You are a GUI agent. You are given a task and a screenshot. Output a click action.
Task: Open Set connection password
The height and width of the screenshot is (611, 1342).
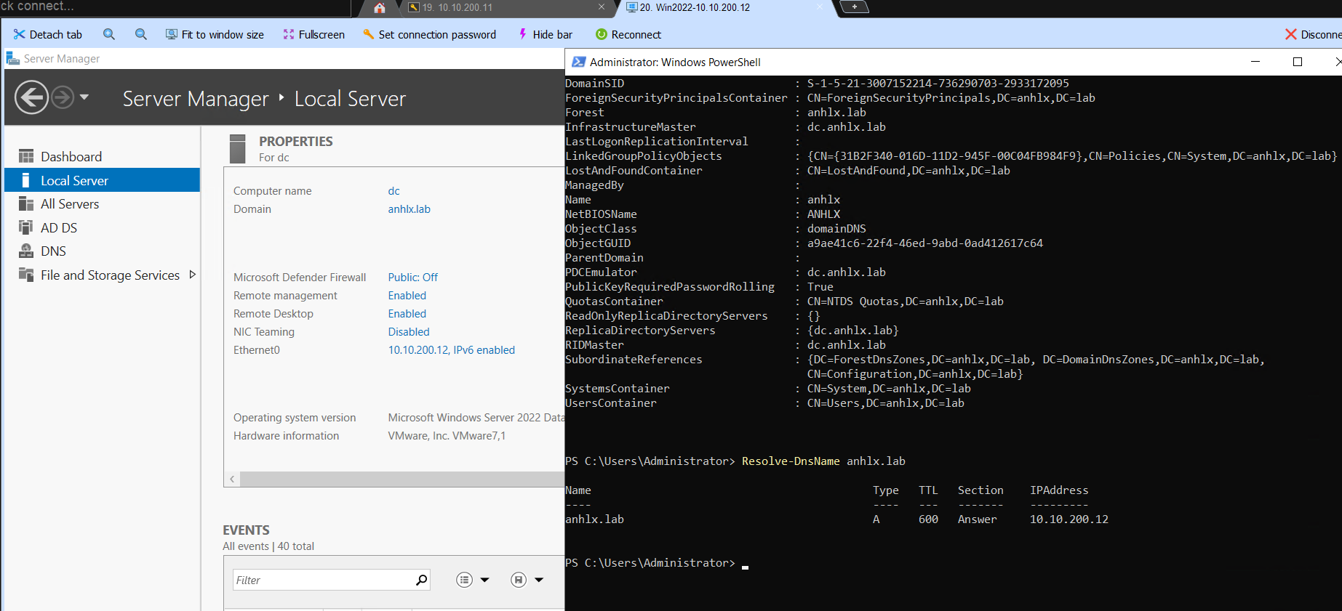click(x=429, y=34)
